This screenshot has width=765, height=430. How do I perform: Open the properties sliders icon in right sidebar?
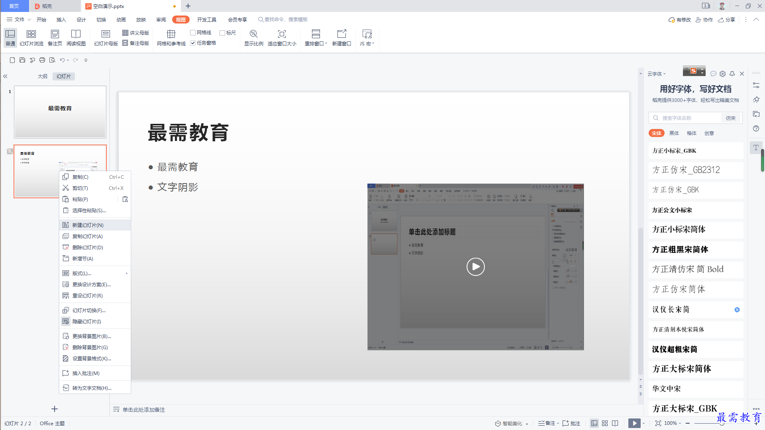(x=756, y=85)
